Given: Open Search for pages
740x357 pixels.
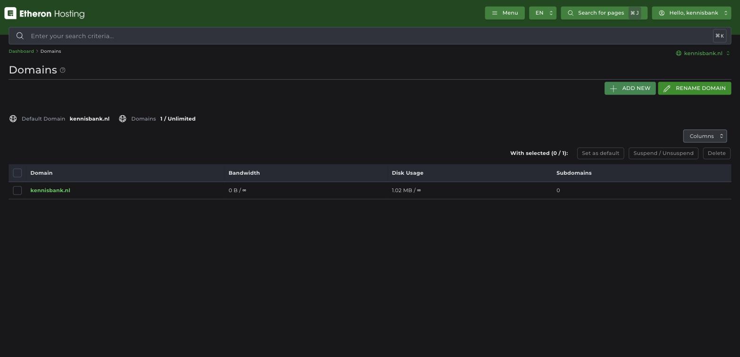Looking at the screenshot, I should [604, 13].
